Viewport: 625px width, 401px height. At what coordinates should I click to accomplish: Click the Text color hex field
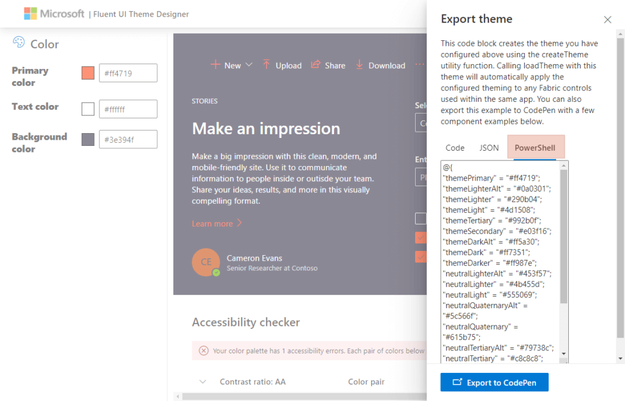(128, 109)
